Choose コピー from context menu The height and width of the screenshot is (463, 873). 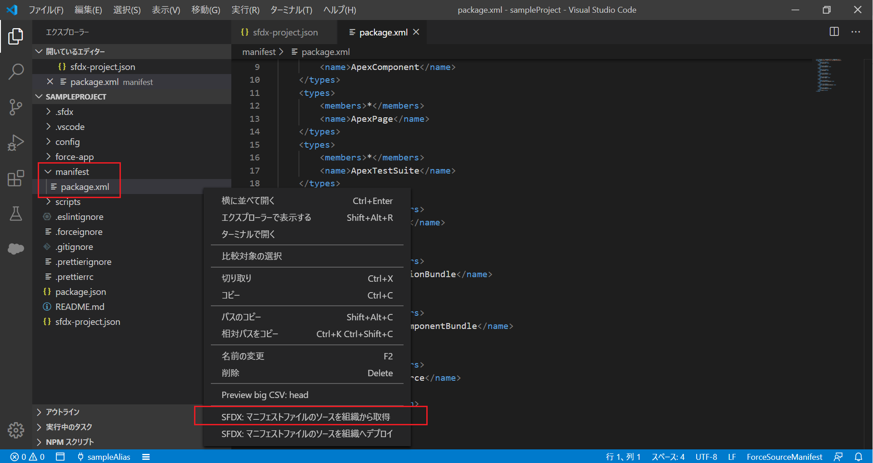(307, 295)
